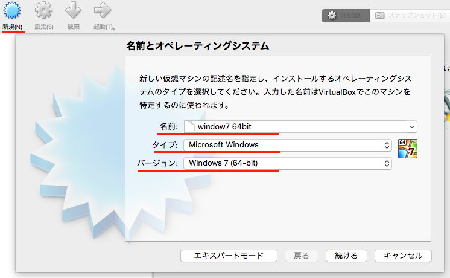Image resolution: width=450 pixels, height=278 pixels.
Task: Click the 名前: label
Action: click(169, 126)
